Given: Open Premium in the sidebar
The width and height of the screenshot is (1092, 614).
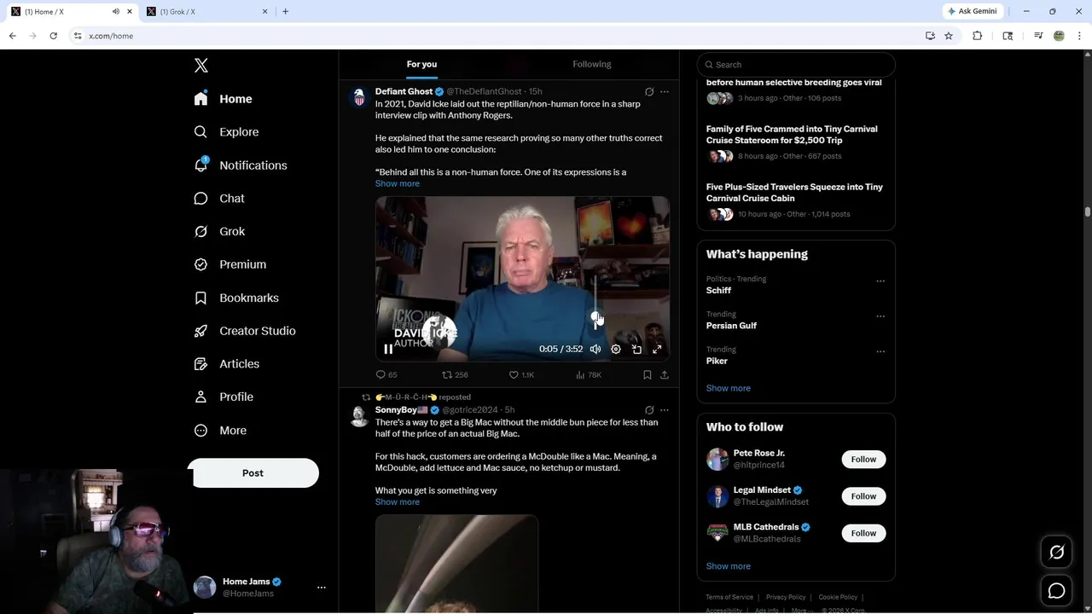Looking at the screenshot, I should pyautogui.click(x=230, y=264).
